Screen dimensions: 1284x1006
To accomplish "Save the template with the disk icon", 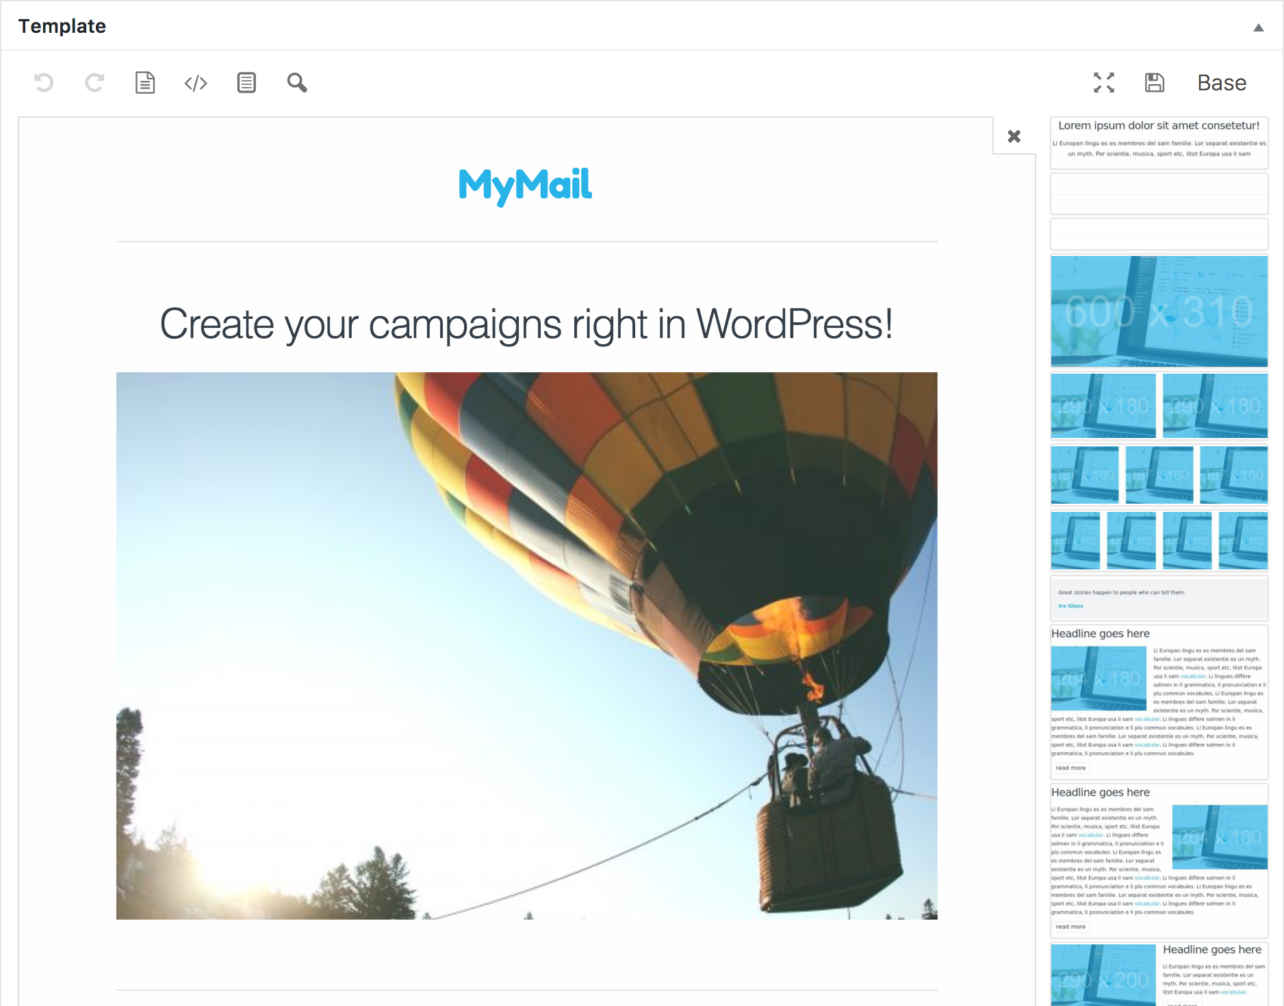I will point(1154,82).
